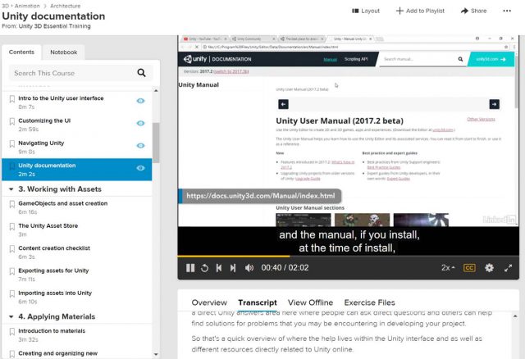Open Navigating Unity video
This screenshot has height=359, width=525.
[41, 143]
